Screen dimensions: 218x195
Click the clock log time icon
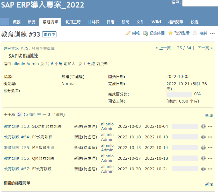pos(145,33)
